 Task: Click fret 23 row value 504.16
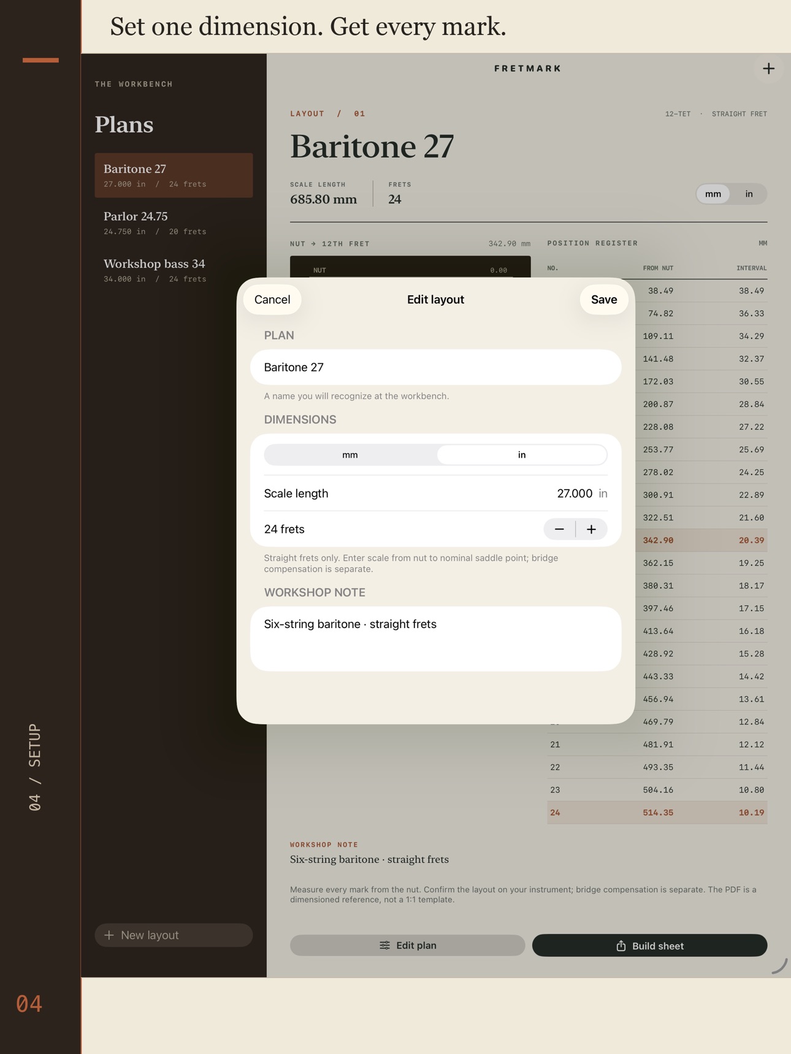(x=658, y=790)
